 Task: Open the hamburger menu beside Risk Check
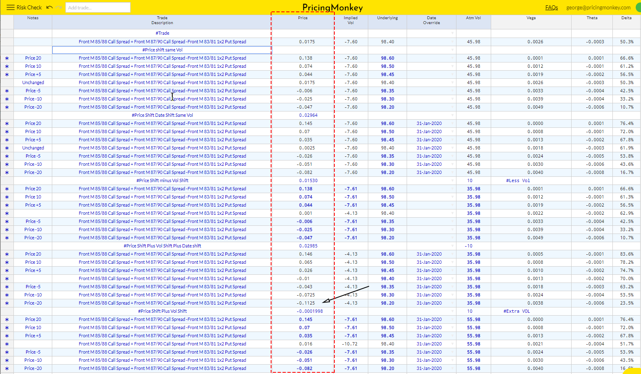tap(11, 7)
